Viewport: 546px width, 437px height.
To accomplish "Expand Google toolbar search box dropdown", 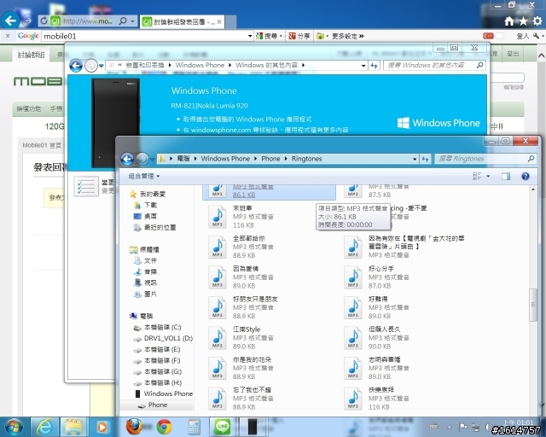I will coord(250,36).
